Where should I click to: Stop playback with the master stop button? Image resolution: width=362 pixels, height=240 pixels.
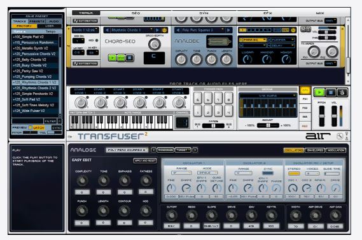click(331, 92)
